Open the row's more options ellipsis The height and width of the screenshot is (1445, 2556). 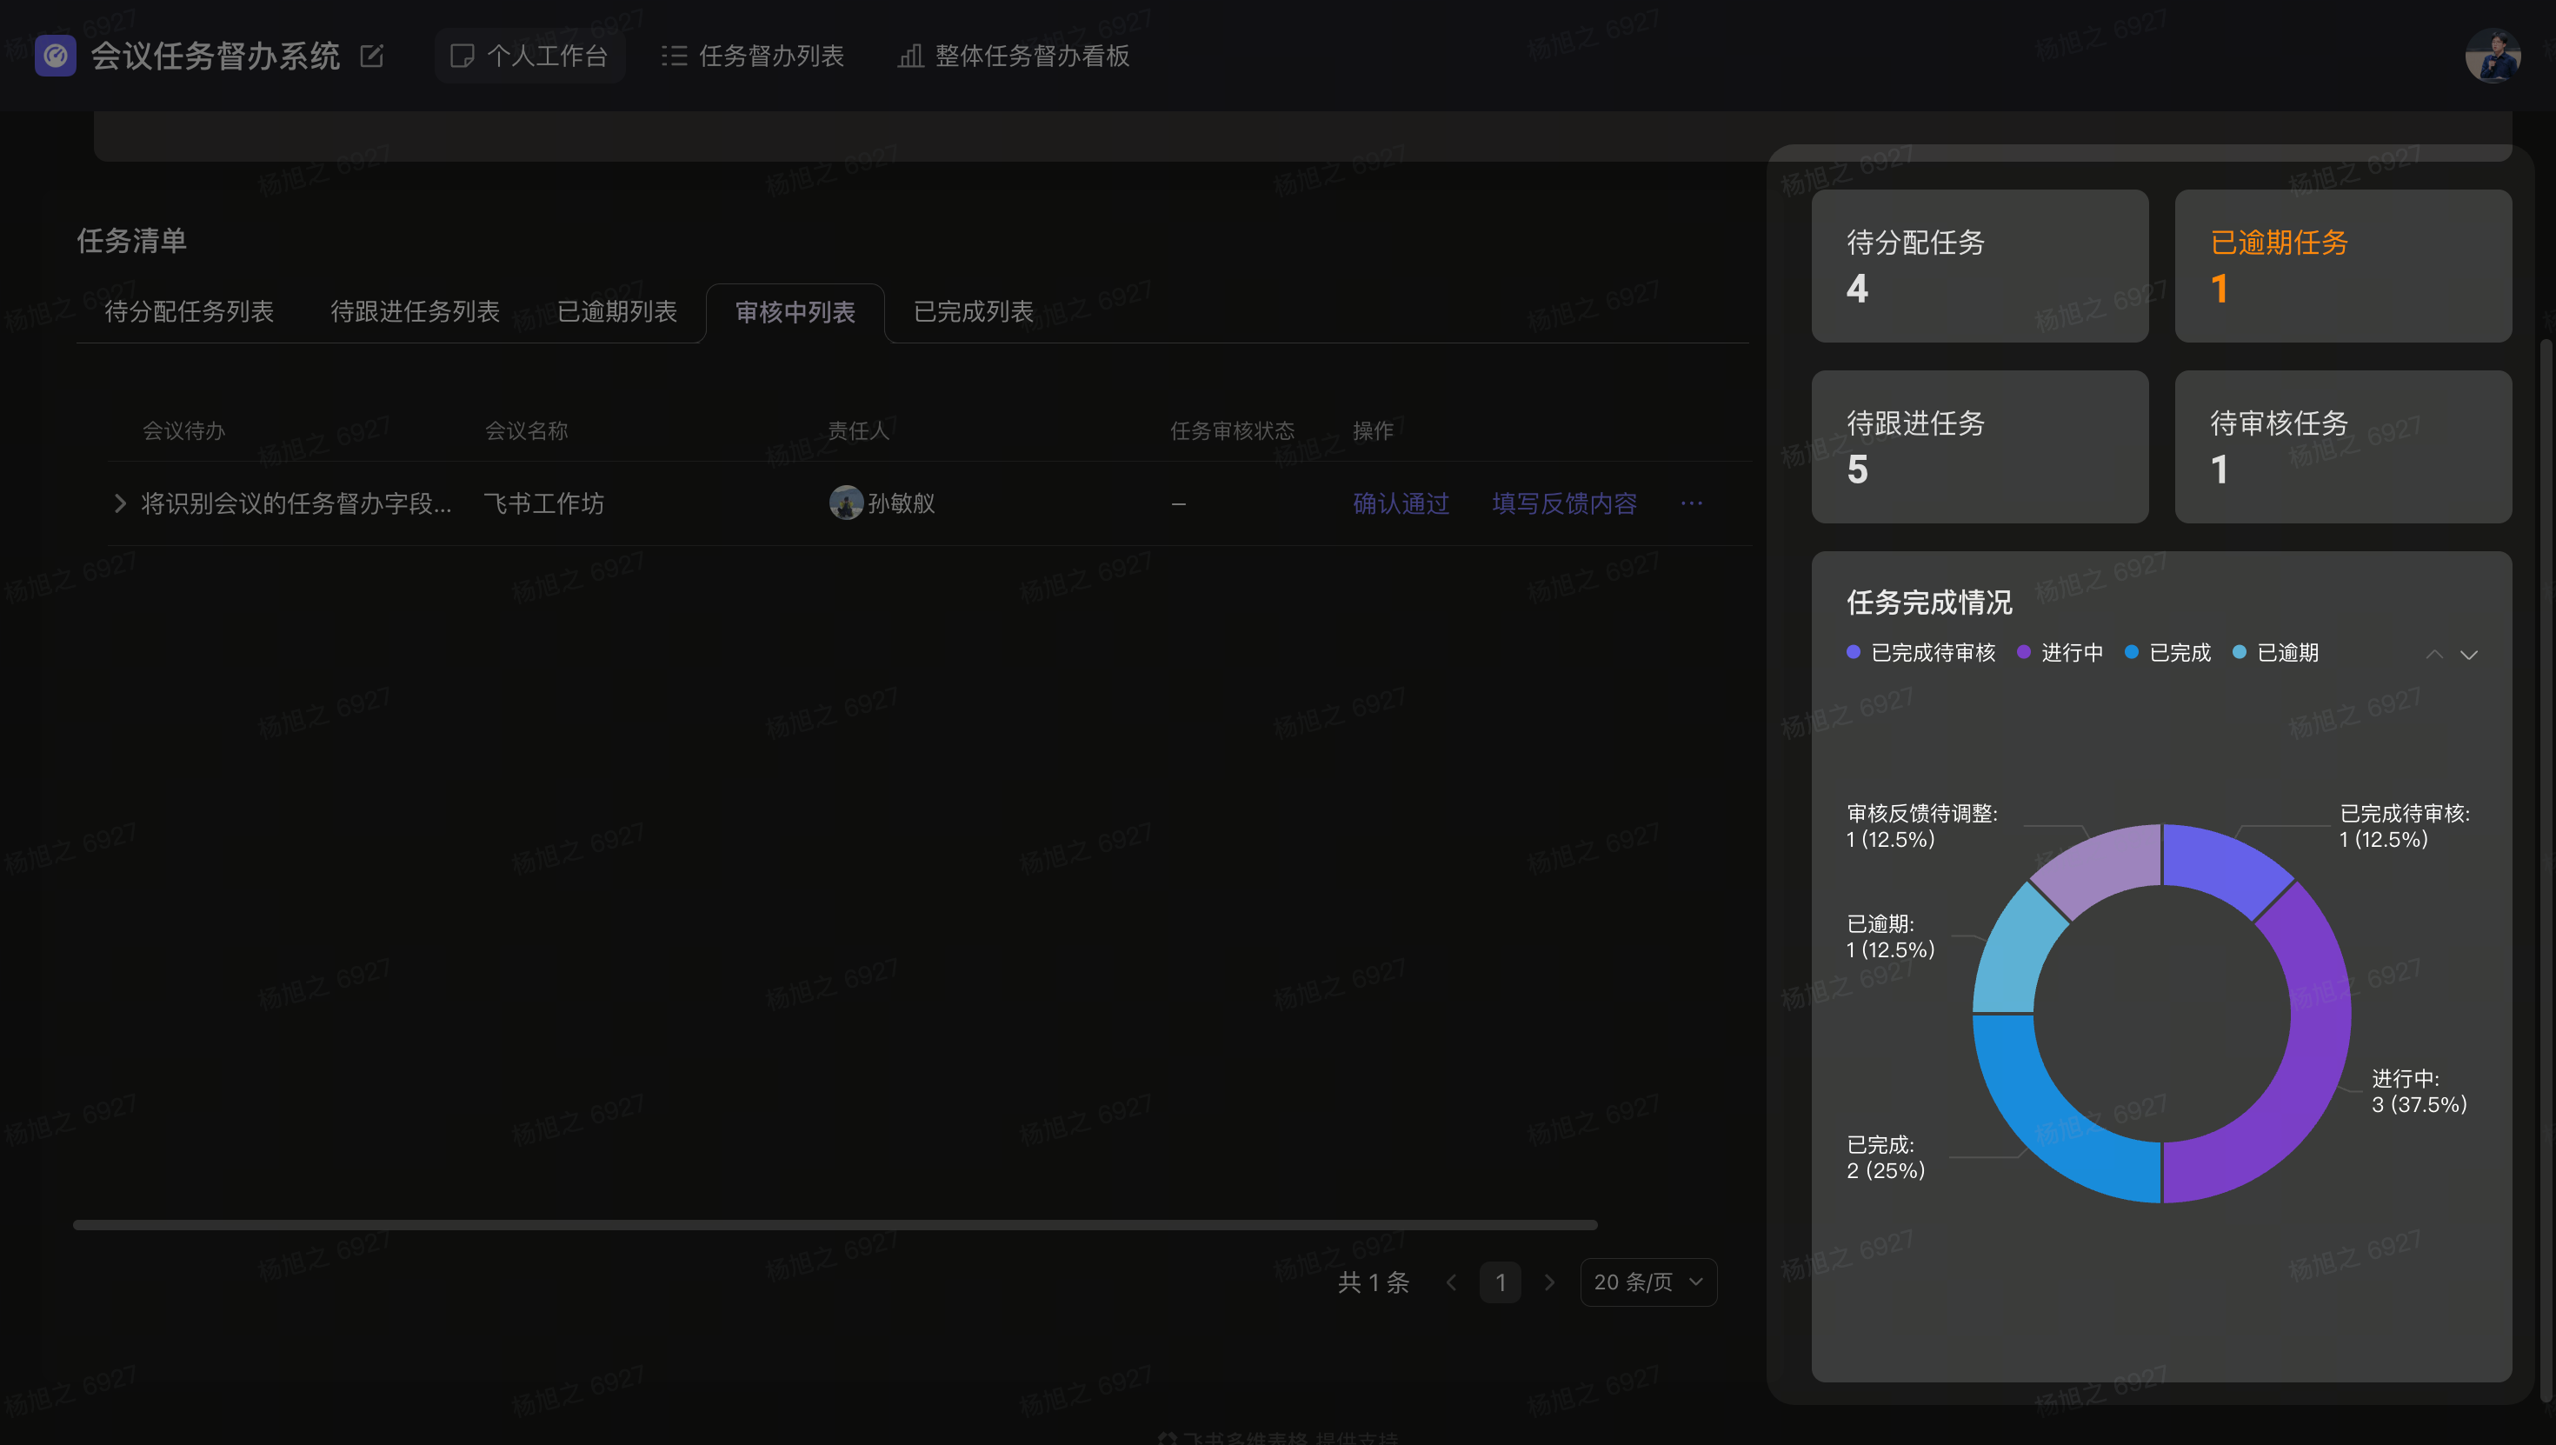pyautogui.click(x=1691, y=503)
